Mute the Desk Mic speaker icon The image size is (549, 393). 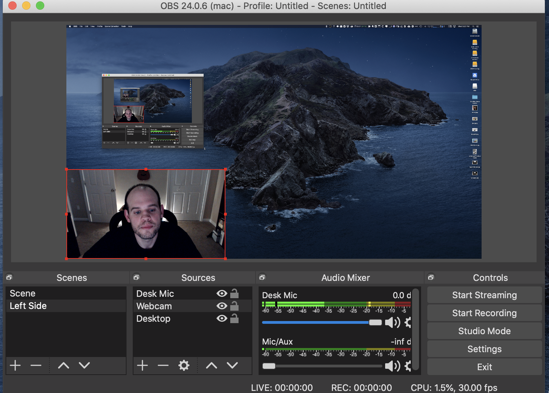click(x=392, y=322)
